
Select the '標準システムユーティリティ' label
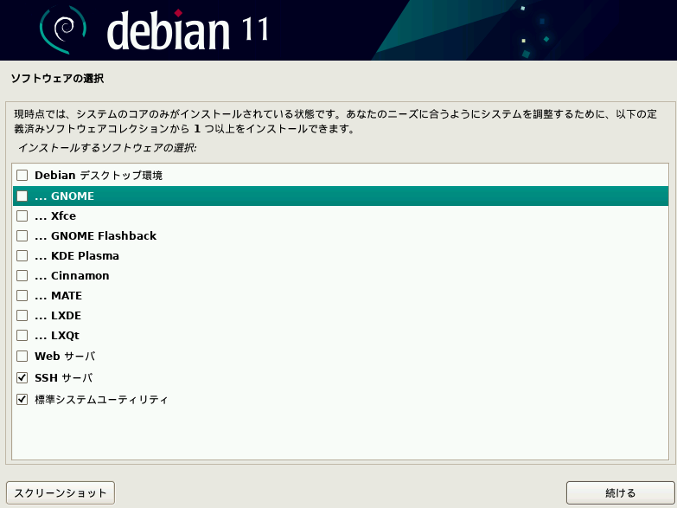click(101, 399)
